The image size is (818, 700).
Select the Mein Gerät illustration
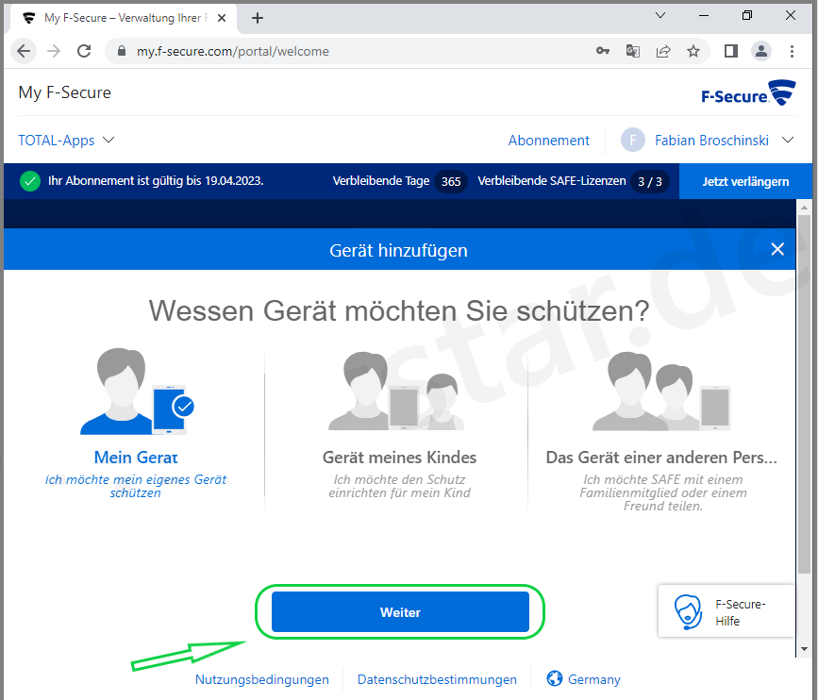click(137, 392)
